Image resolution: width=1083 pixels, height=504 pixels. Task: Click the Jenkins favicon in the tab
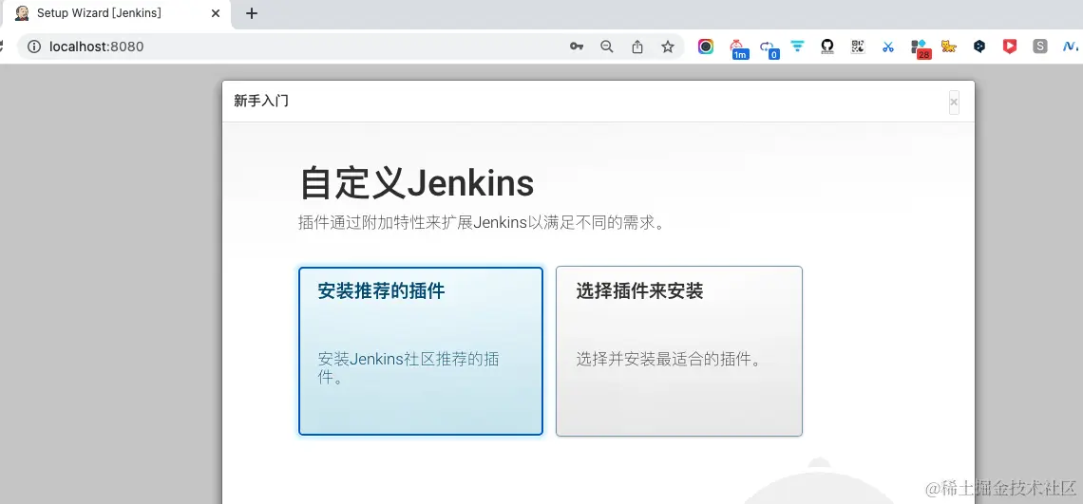coord(22,13)
